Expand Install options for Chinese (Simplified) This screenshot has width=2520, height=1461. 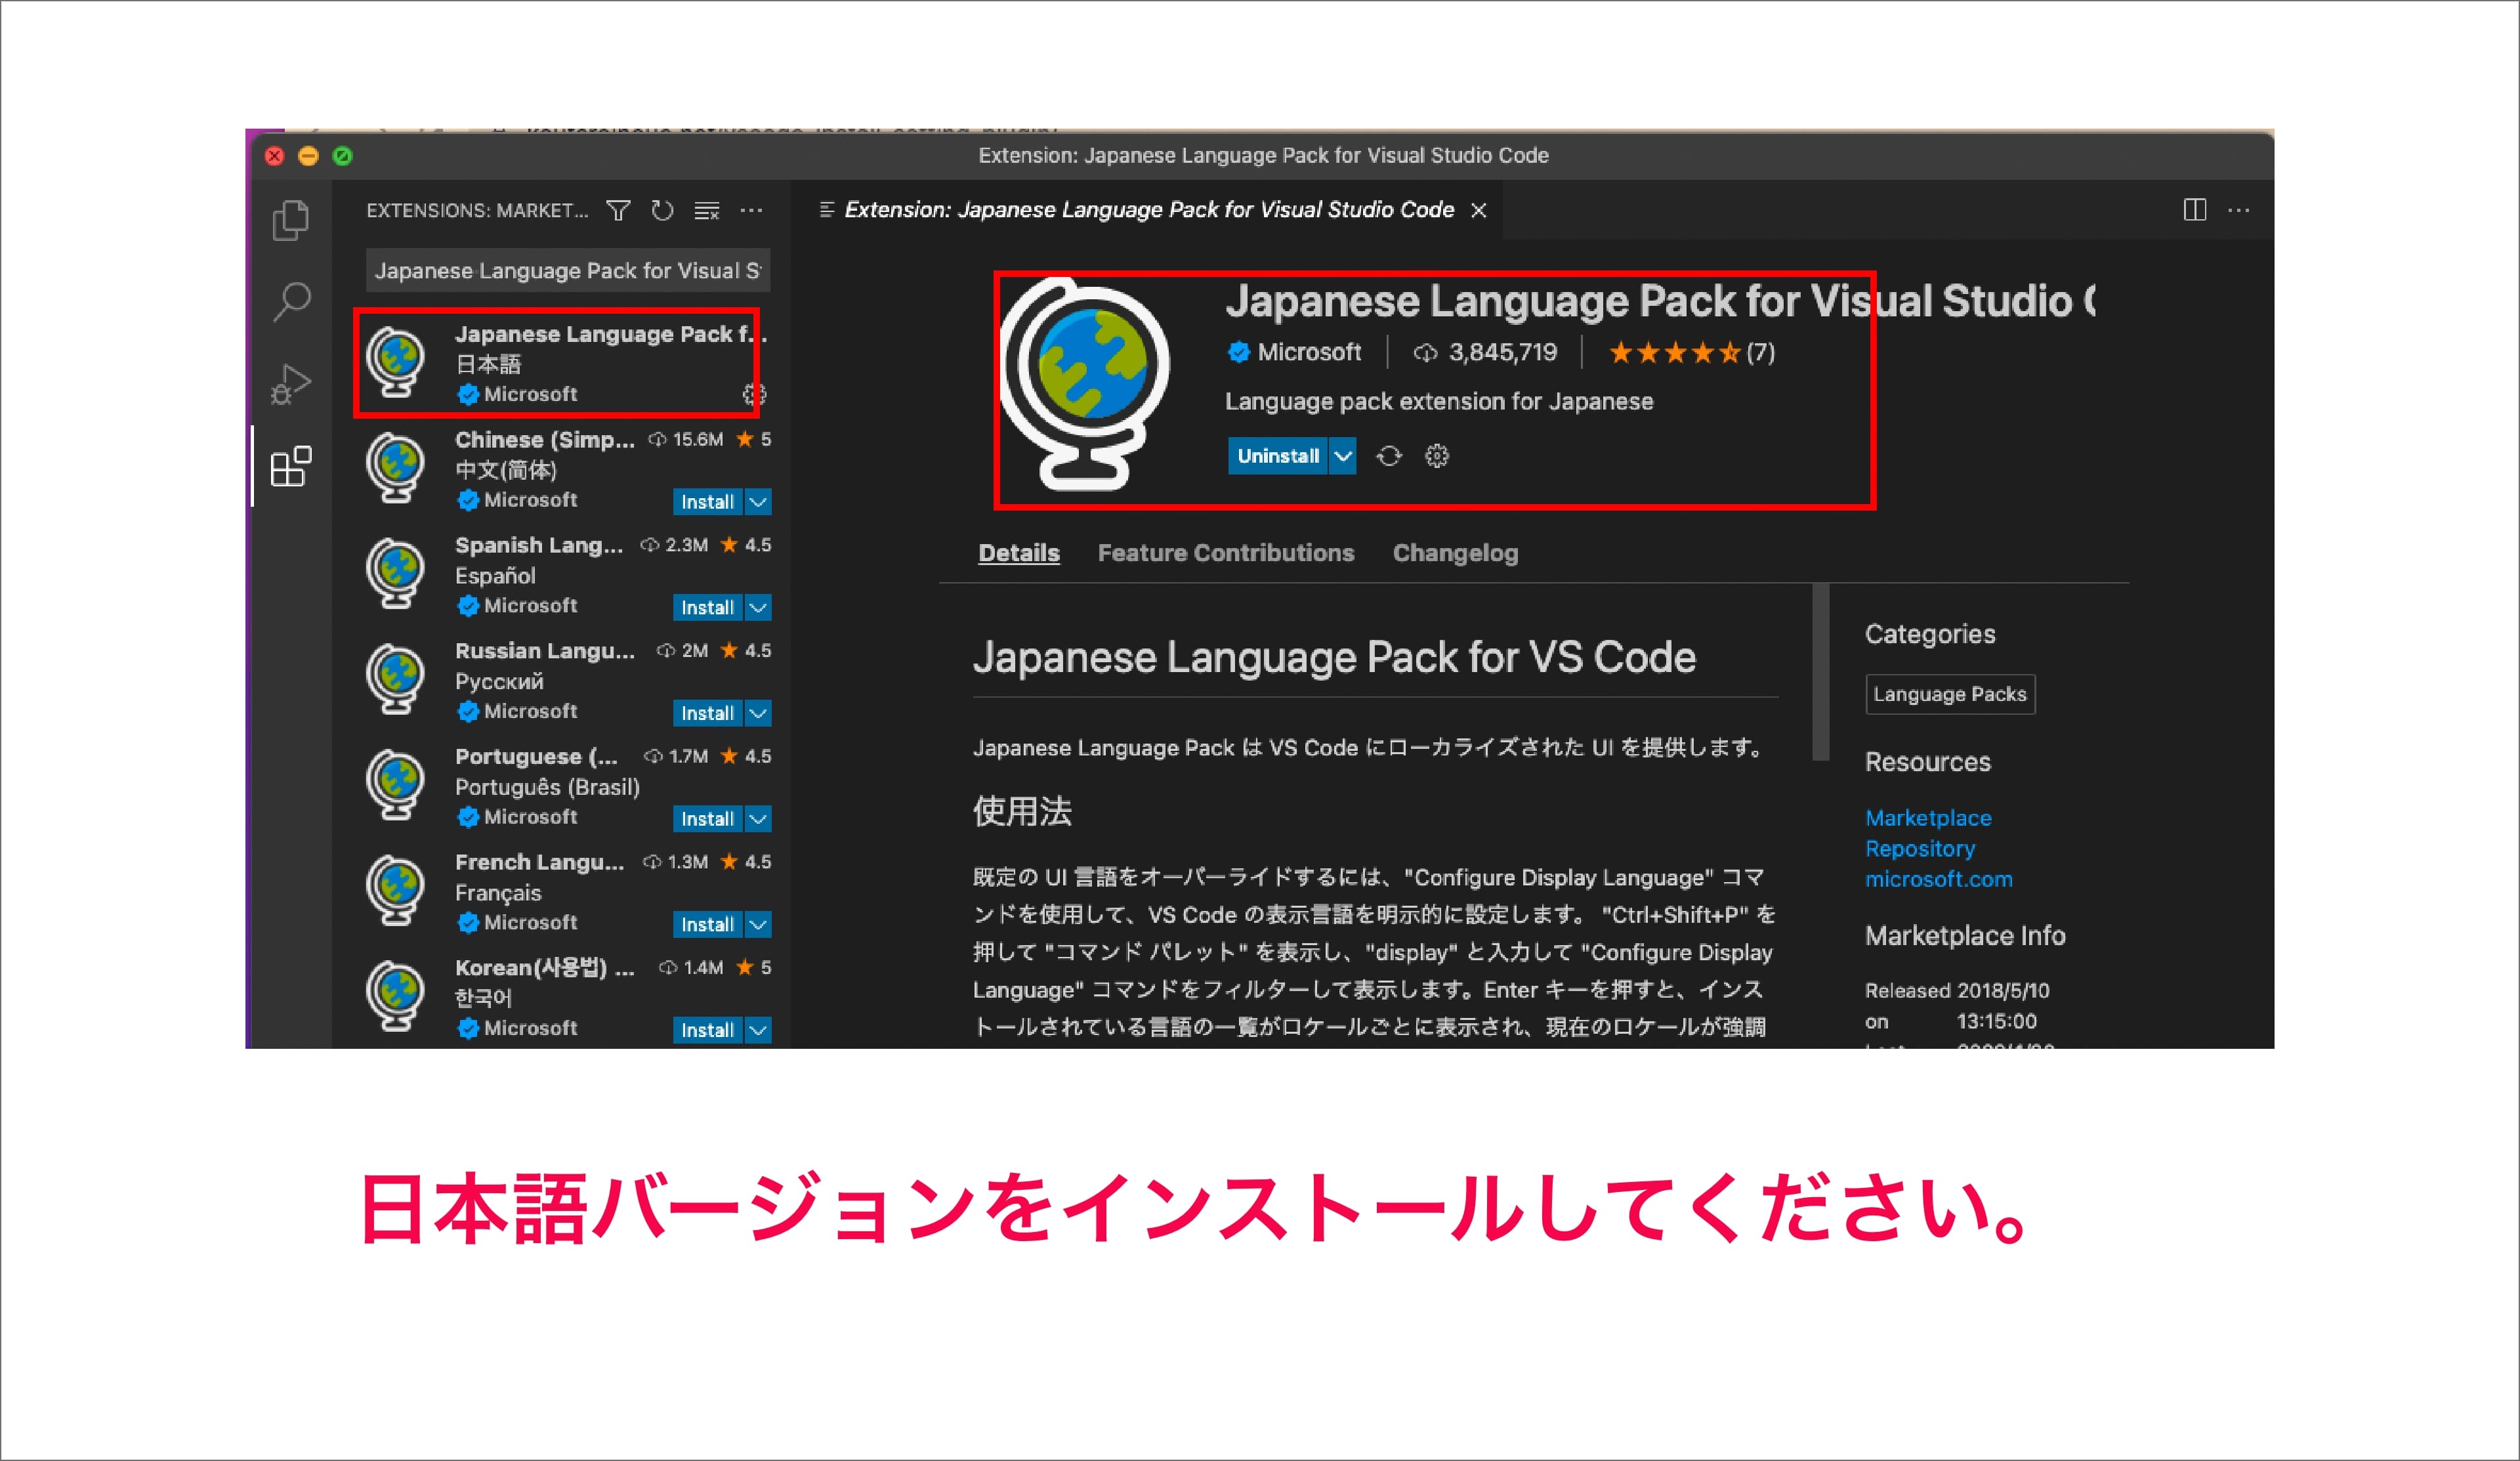click(758, 502)
